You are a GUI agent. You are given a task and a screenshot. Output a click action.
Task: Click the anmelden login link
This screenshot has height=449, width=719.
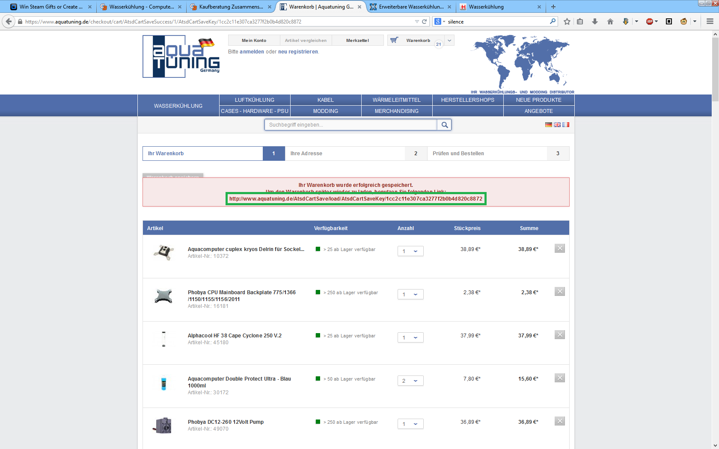252,52
